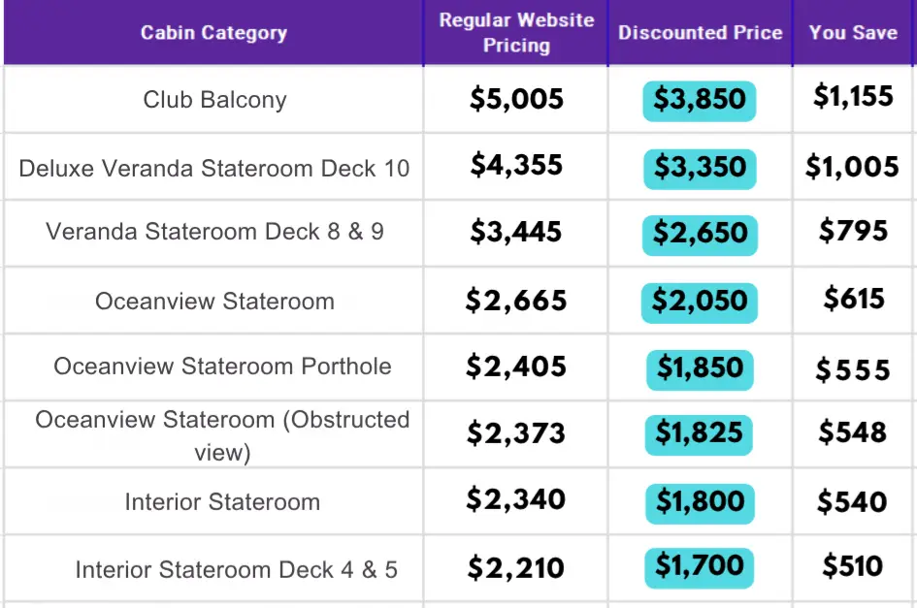Viewport: 917px width, 608px height.
Task: Click the $1,155 savings amount
Action: coord(853,97)
